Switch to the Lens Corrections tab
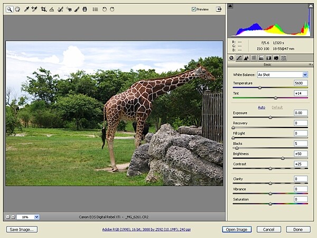 269,58
